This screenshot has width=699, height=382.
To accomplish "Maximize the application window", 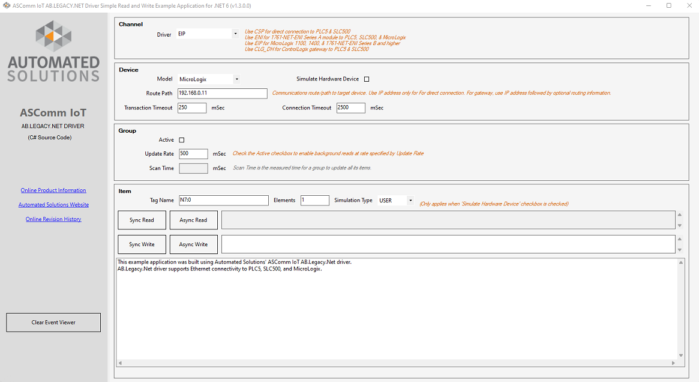I will tap(668, 6).
